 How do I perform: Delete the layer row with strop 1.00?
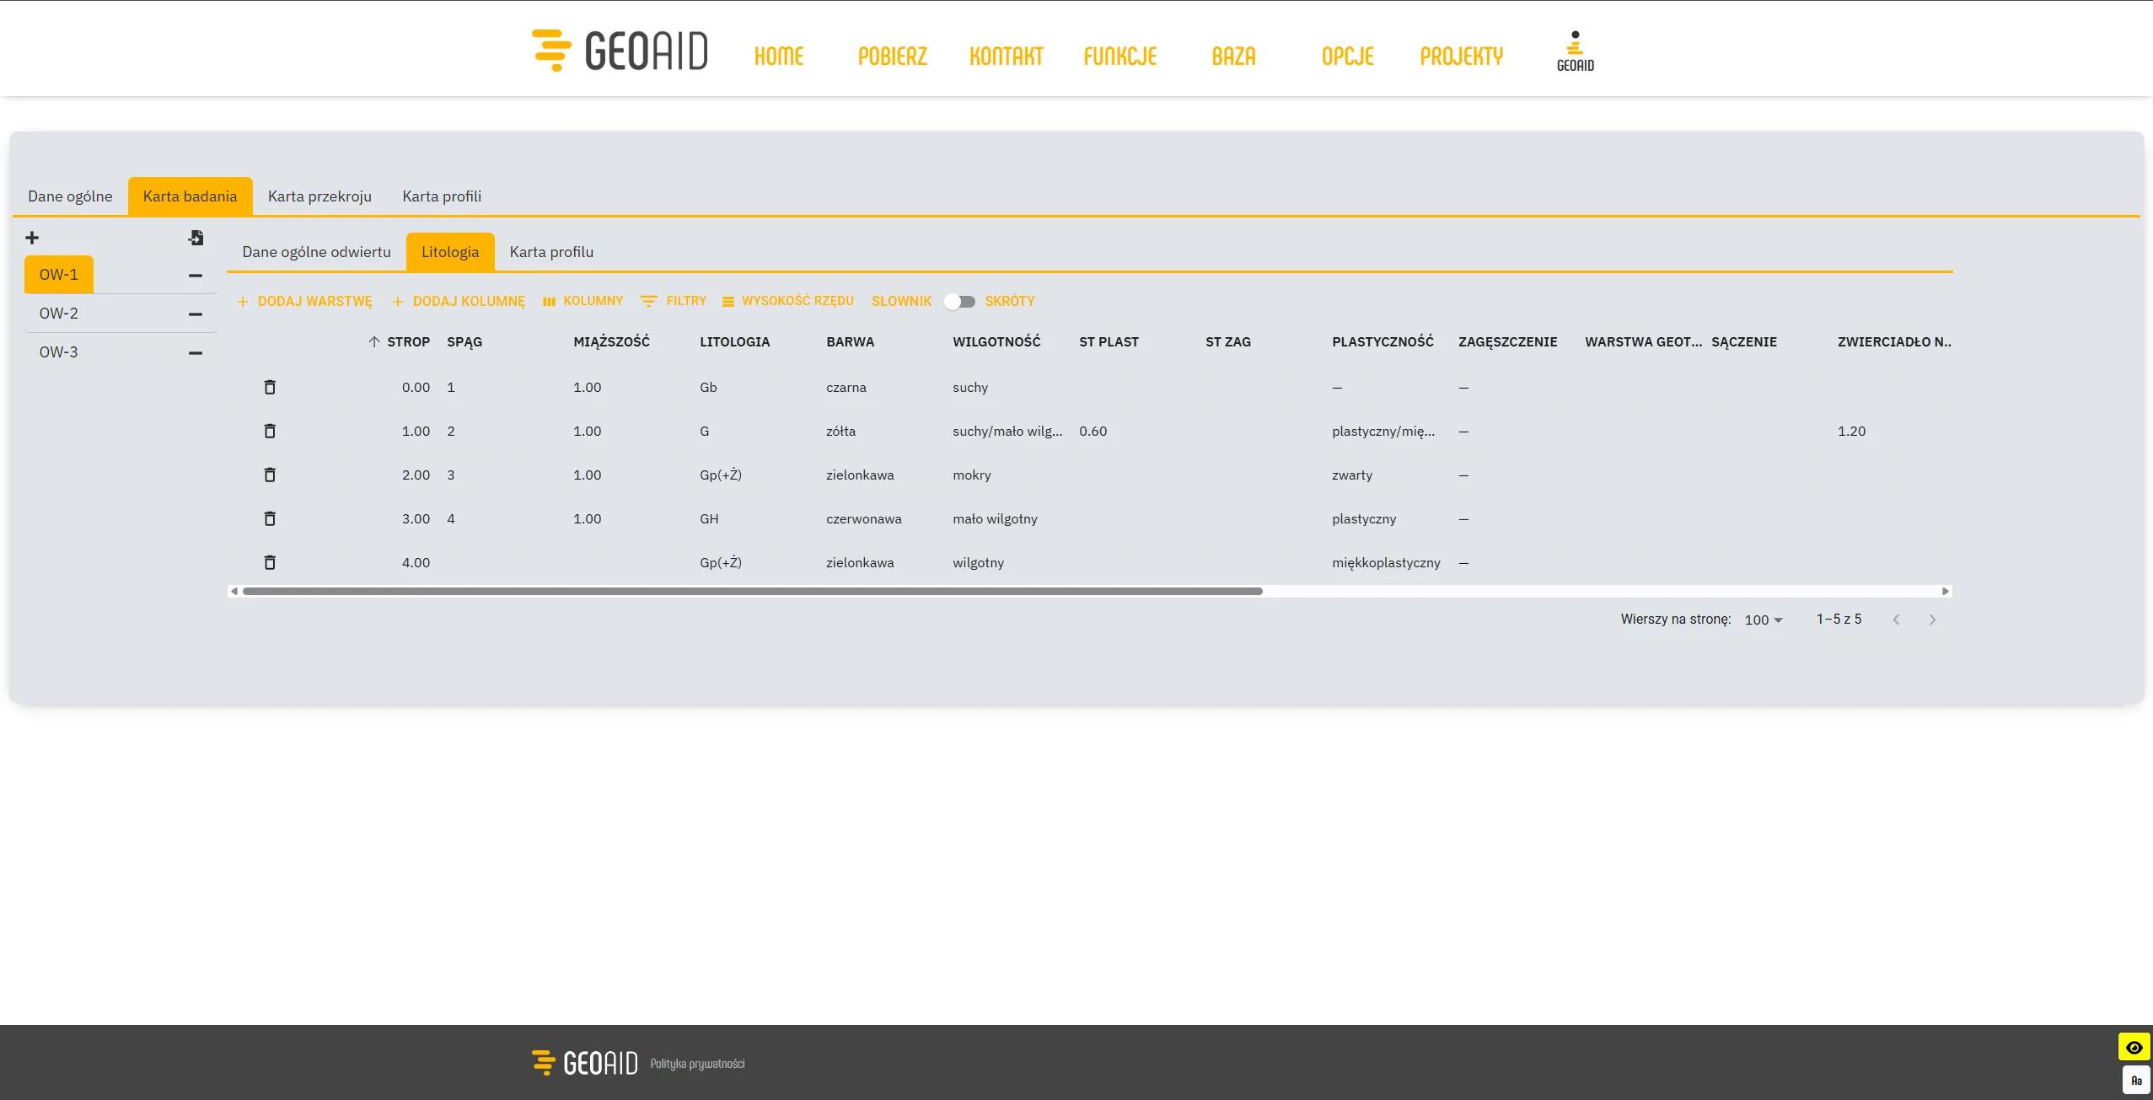[270, 431]
